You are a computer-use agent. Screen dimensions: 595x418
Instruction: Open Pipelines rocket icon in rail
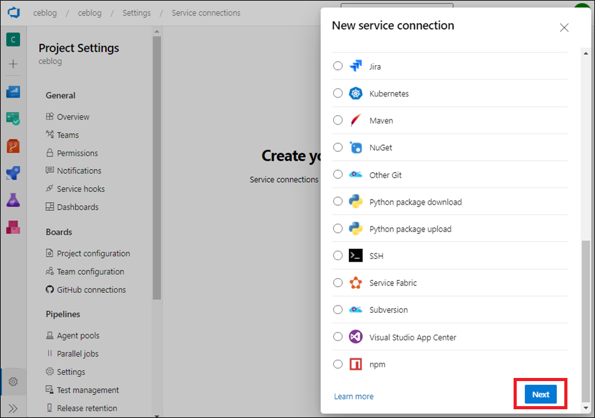point(13,173)
